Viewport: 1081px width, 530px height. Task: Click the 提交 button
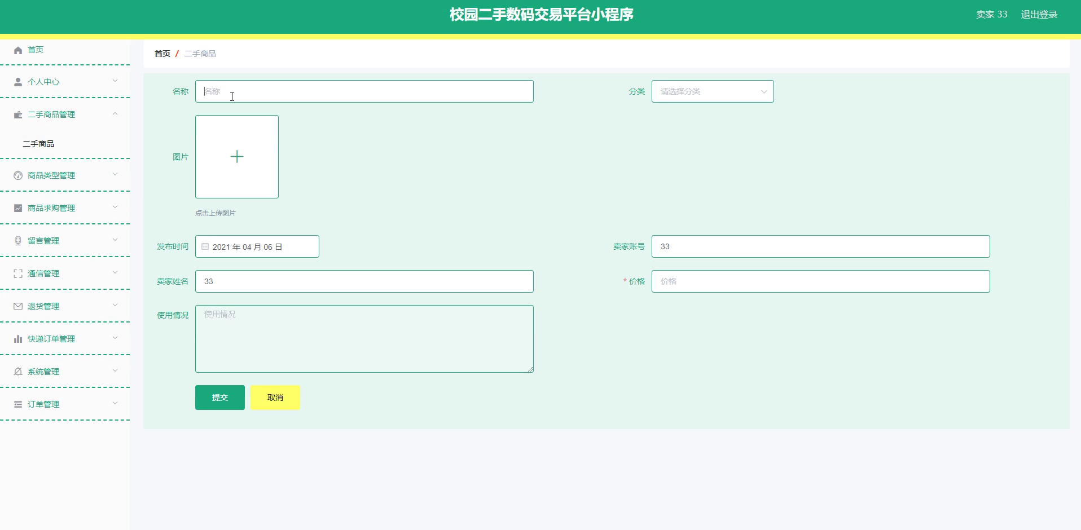coord(220,397)
